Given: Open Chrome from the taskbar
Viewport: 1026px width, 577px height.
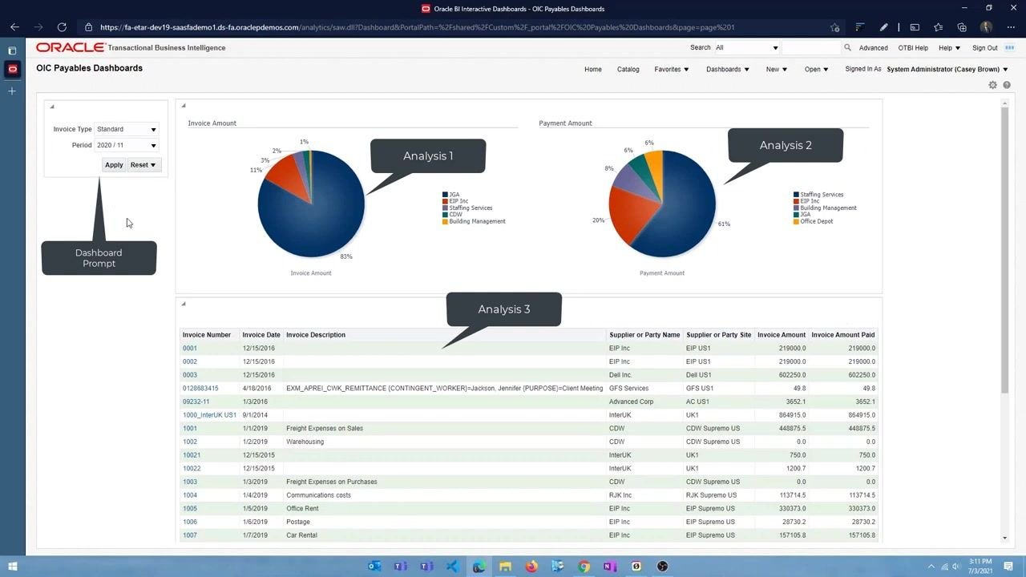Looking at the screenshot, I should (x=584, y=567).
